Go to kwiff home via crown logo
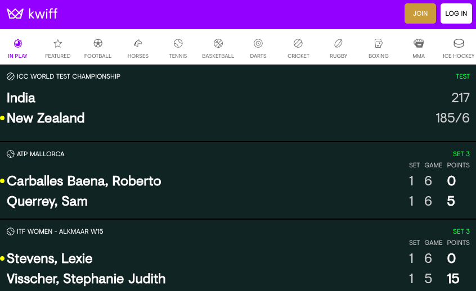Screen dimensions: 476x291 [15, 13]
